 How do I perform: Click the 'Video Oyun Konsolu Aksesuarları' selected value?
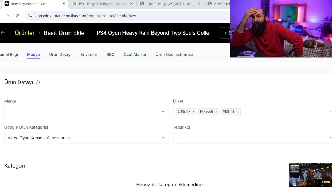point(39,138)
